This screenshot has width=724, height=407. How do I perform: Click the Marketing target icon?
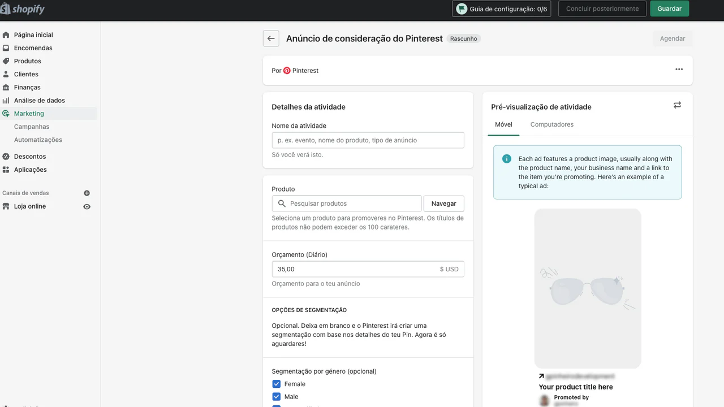pos(6,114)
